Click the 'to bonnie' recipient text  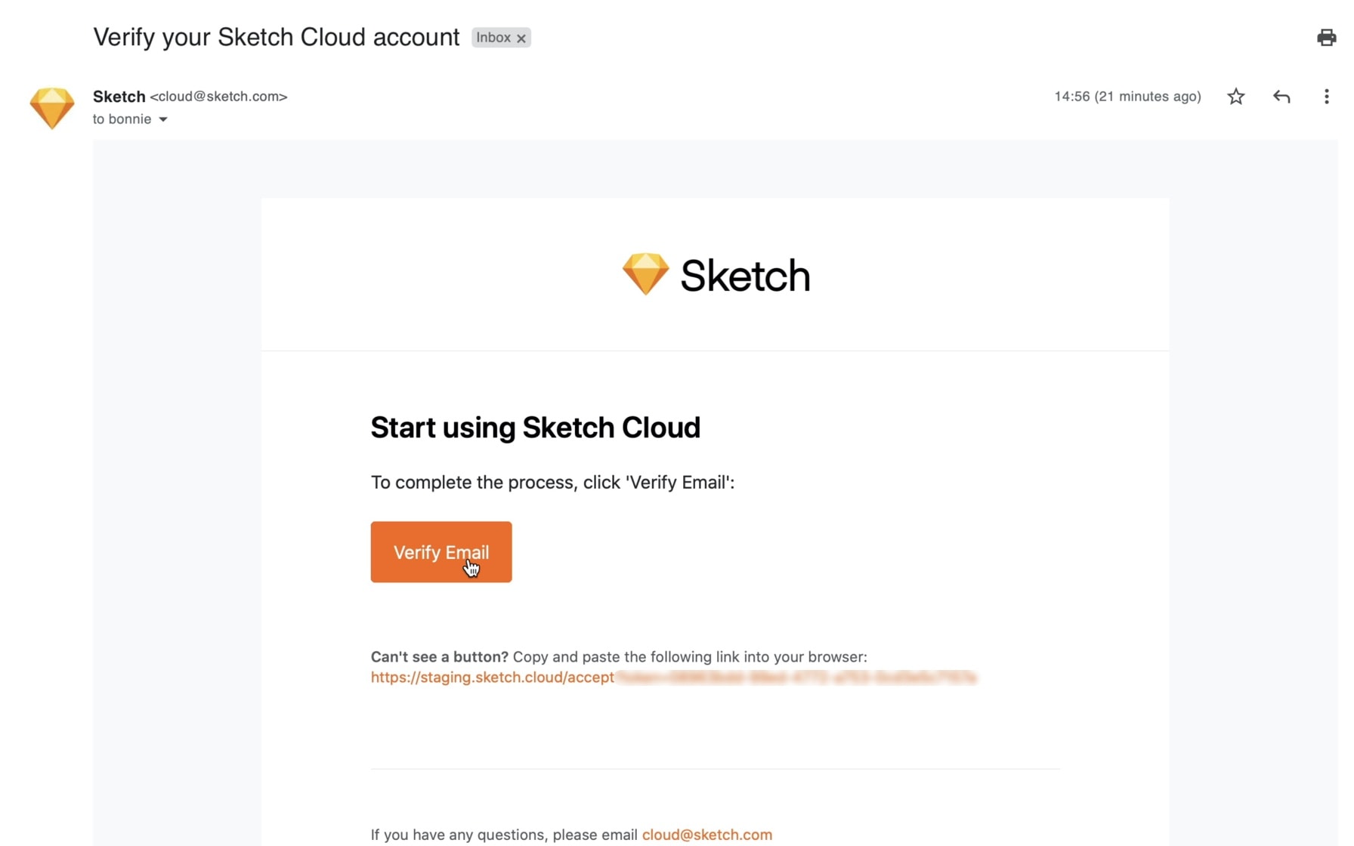coord(122,119)
